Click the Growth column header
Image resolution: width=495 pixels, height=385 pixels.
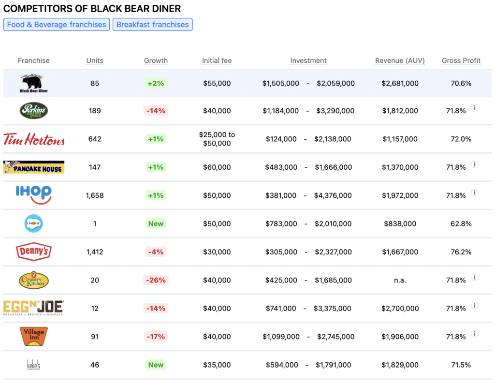[x=156, y=60]
